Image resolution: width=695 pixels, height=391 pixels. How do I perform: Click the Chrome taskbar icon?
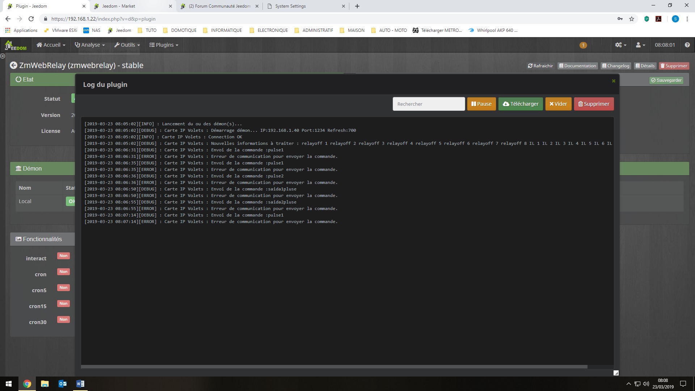(27, 384)
